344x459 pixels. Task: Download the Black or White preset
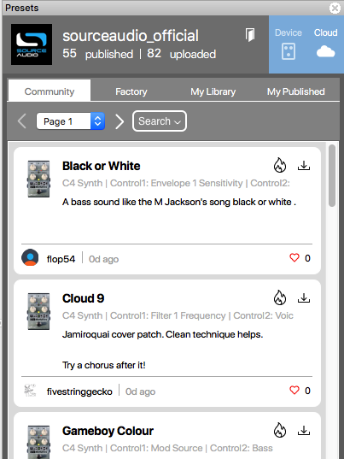coord(304,166)
